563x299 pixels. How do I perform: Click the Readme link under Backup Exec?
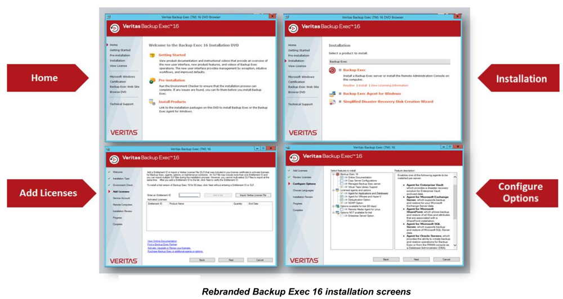click(349, 85)
